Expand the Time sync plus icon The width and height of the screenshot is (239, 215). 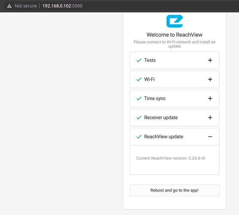(x=210, y=99)
